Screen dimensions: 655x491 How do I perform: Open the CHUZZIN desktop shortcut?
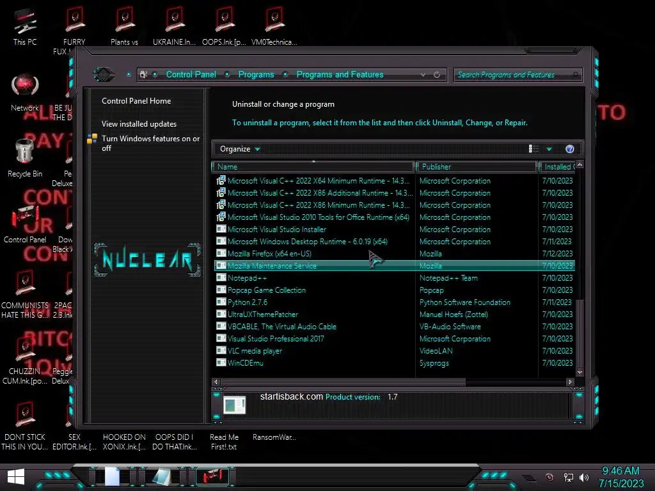tap(25, 360)
